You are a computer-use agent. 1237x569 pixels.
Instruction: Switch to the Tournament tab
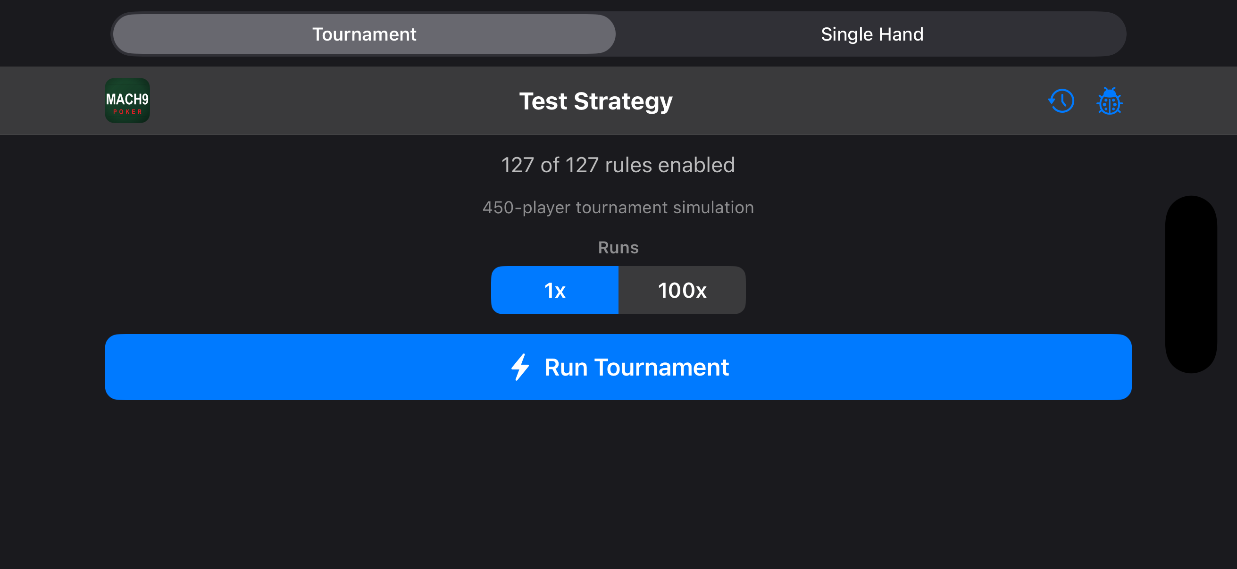pos(364,33)
